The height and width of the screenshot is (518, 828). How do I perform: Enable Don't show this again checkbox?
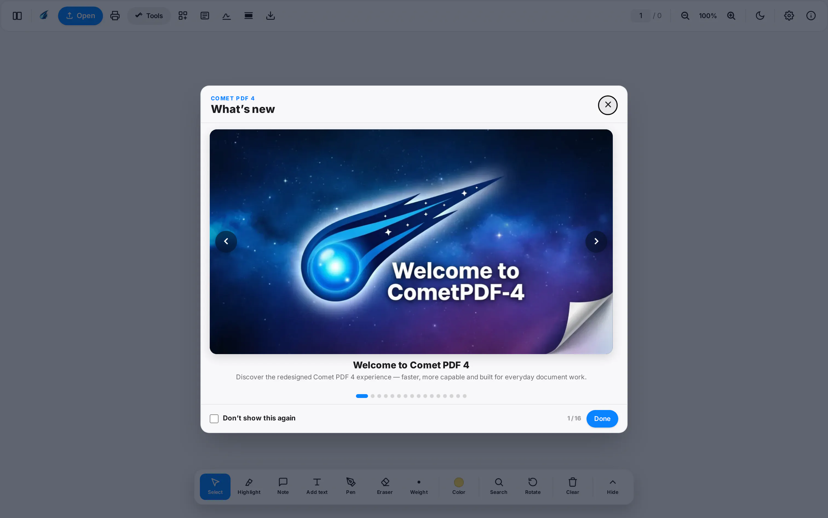(x=214, y=419)
